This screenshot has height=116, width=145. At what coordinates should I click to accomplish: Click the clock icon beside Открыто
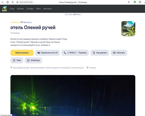[x=88, y=67]
